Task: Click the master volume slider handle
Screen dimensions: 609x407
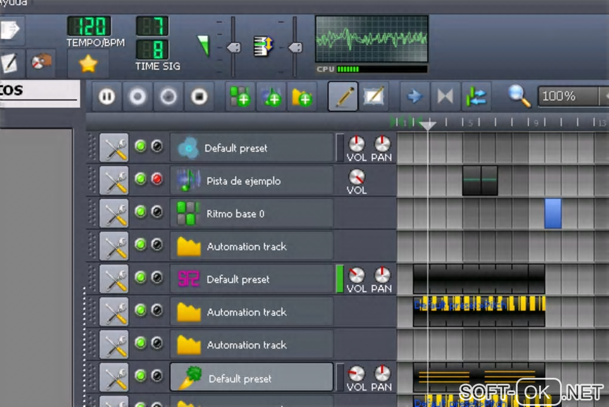Action: [233, 48]
